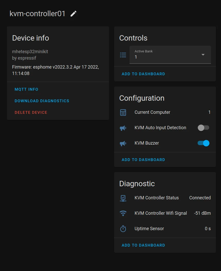
Task: Turn off the KVM Buzzer switch
Action: point(204,143)
